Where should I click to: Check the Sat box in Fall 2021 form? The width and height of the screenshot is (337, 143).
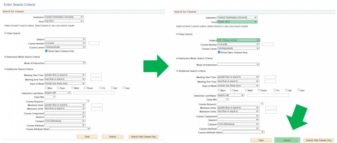(112, 88)
